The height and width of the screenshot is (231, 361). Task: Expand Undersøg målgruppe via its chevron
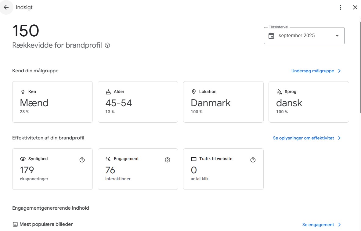click(x=339, y=70)
